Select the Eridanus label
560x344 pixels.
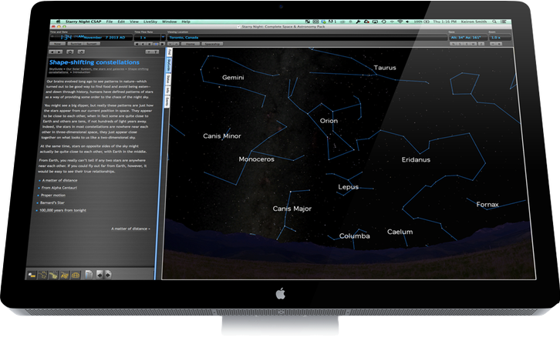[x=416, y=160]
